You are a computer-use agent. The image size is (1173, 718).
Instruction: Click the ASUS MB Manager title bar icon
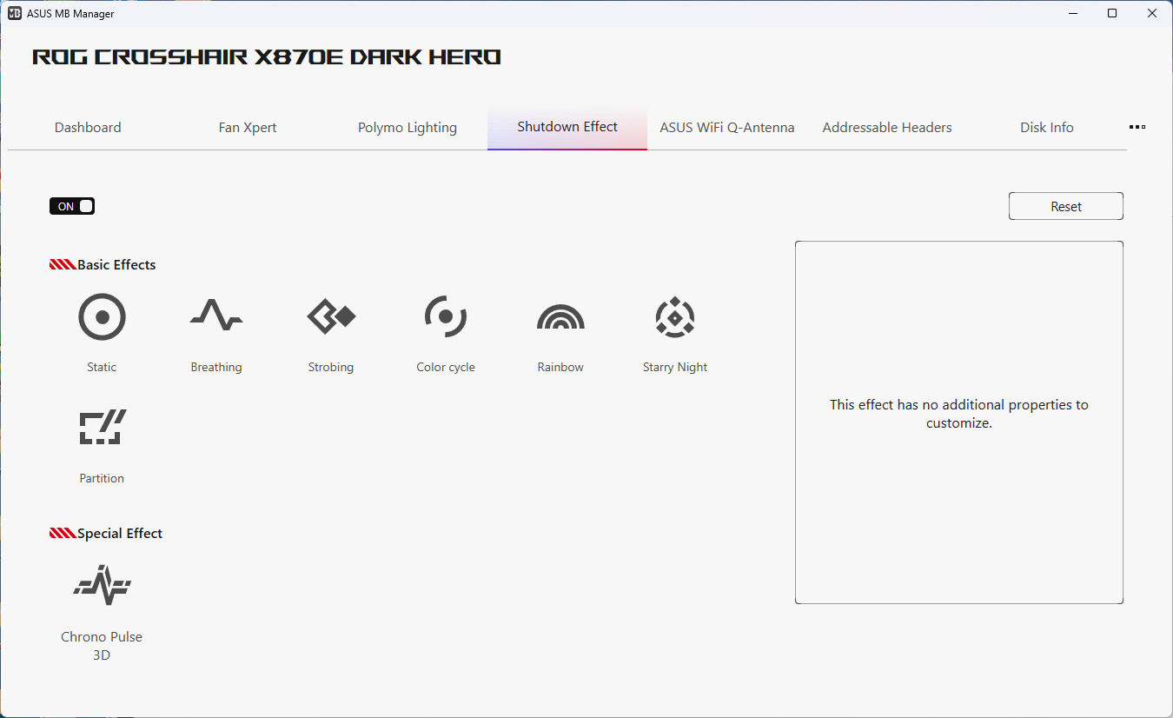click(15, 14)
